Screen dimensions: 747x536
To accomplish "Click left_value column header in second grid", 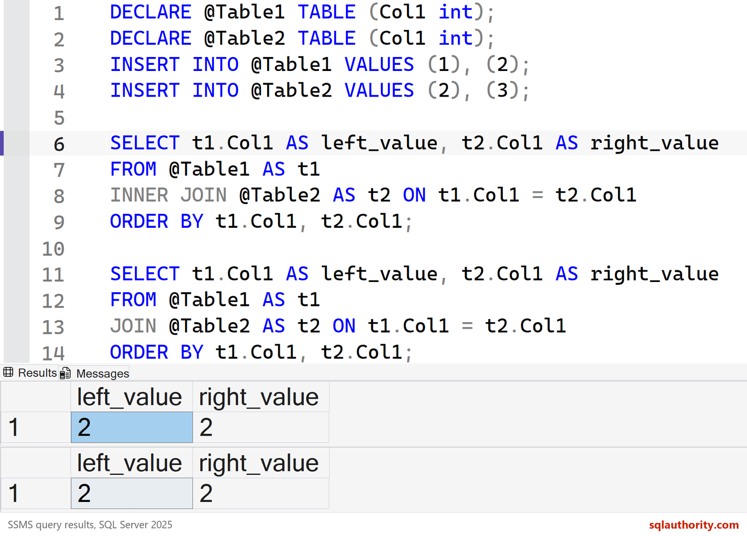I will point(132,463).
